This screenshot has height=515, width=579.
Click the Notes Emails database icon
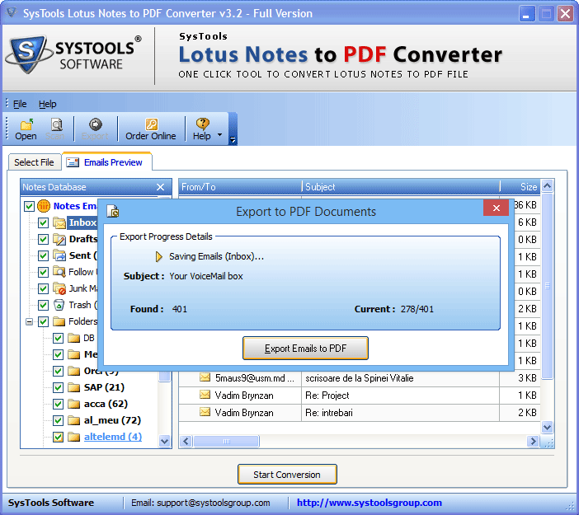(44, 206)
